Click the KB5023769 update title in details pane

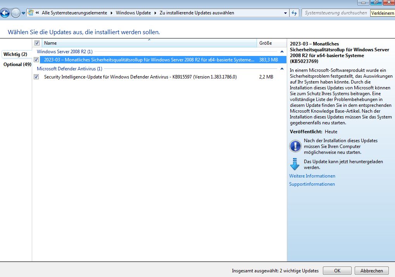pyautogui.click(x=339, y=52)
